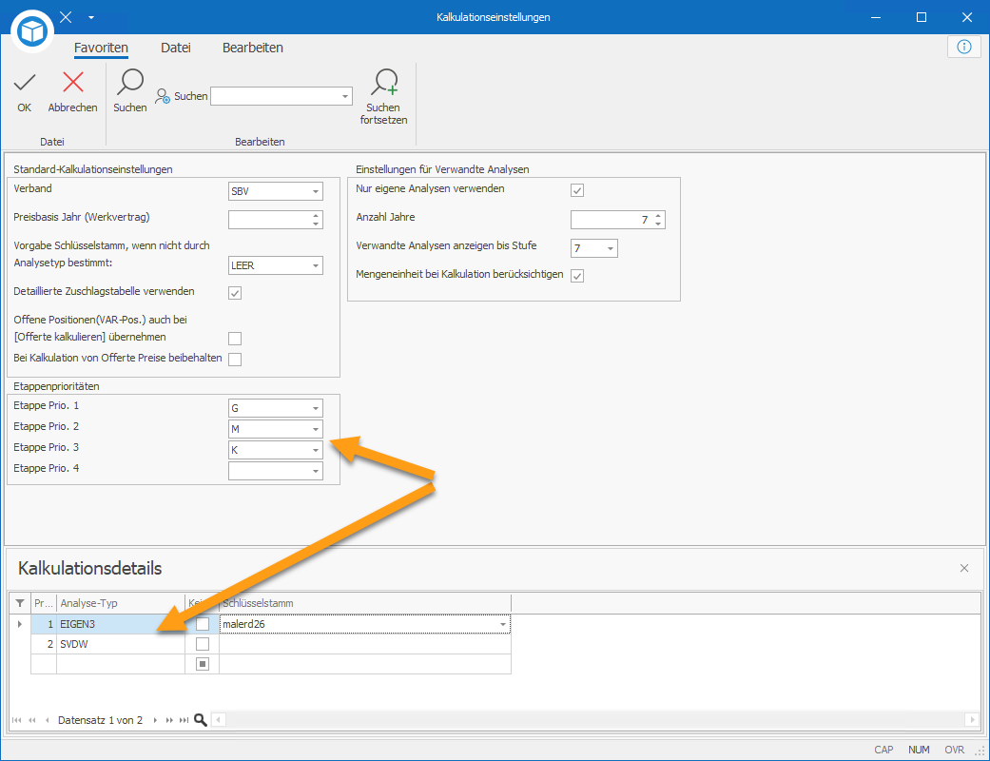Go to first record in navigator
Viewport: 990px width, 761px height.
(x=16, y=720)
